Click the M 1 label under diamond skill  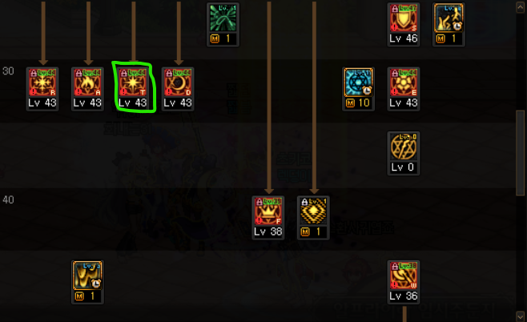click(313, 232)
